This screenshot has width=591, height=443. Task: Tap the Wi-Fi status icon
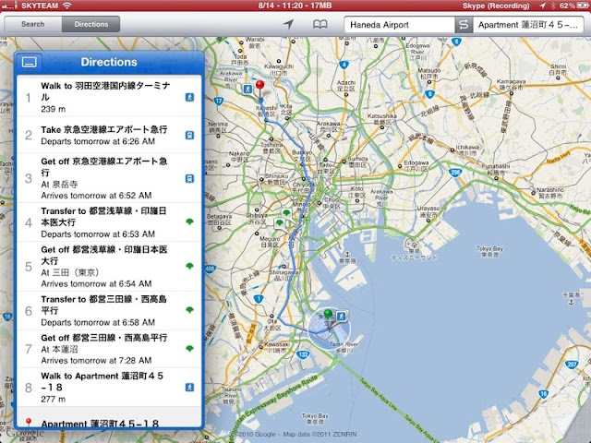pos(67,6)
